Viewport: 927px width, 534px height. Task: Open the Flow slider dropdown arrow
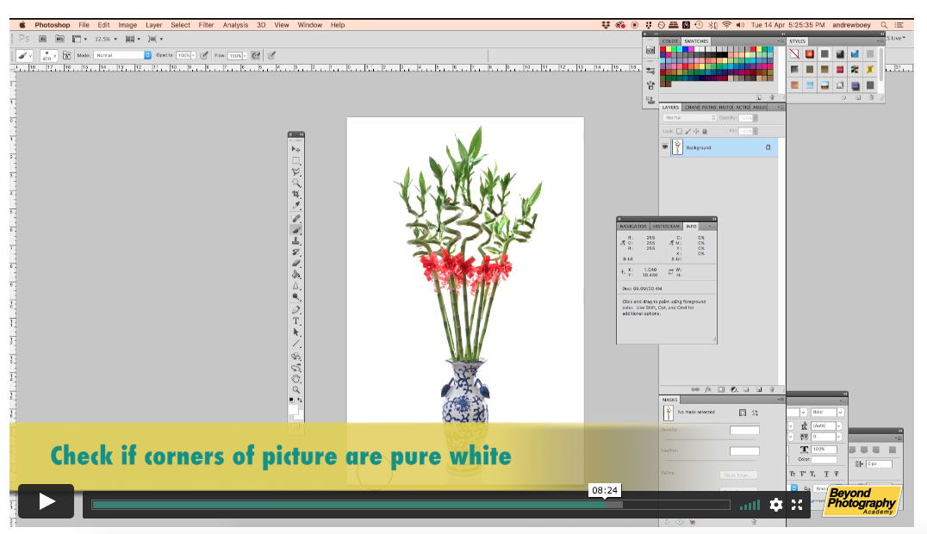245,56
